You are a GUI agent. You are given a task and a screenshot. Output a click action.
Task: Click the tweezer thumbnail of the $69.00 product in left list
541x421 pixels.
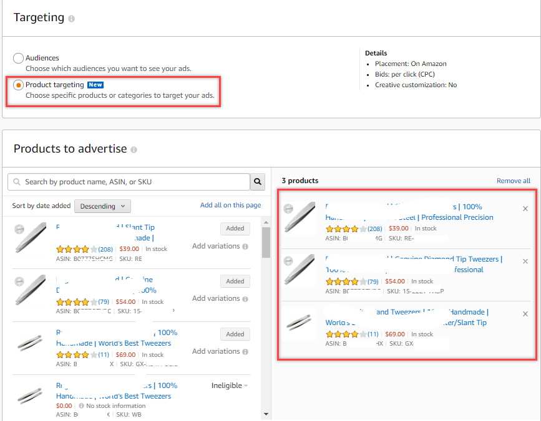[30, 343]
